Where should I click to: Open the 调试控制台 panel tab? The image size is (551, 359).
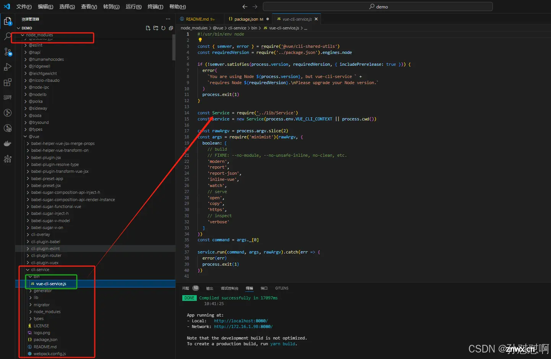point(229,288)
